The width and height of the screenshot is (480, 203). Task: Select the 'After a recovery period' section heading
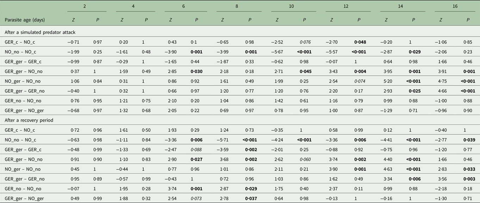(29, 120)
